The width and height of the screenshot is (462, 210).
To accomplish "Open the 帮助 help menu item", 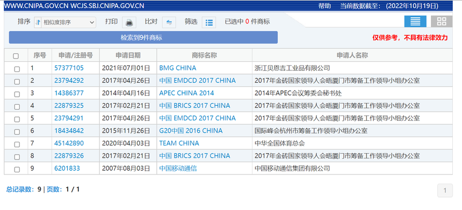I will (324, 6).
